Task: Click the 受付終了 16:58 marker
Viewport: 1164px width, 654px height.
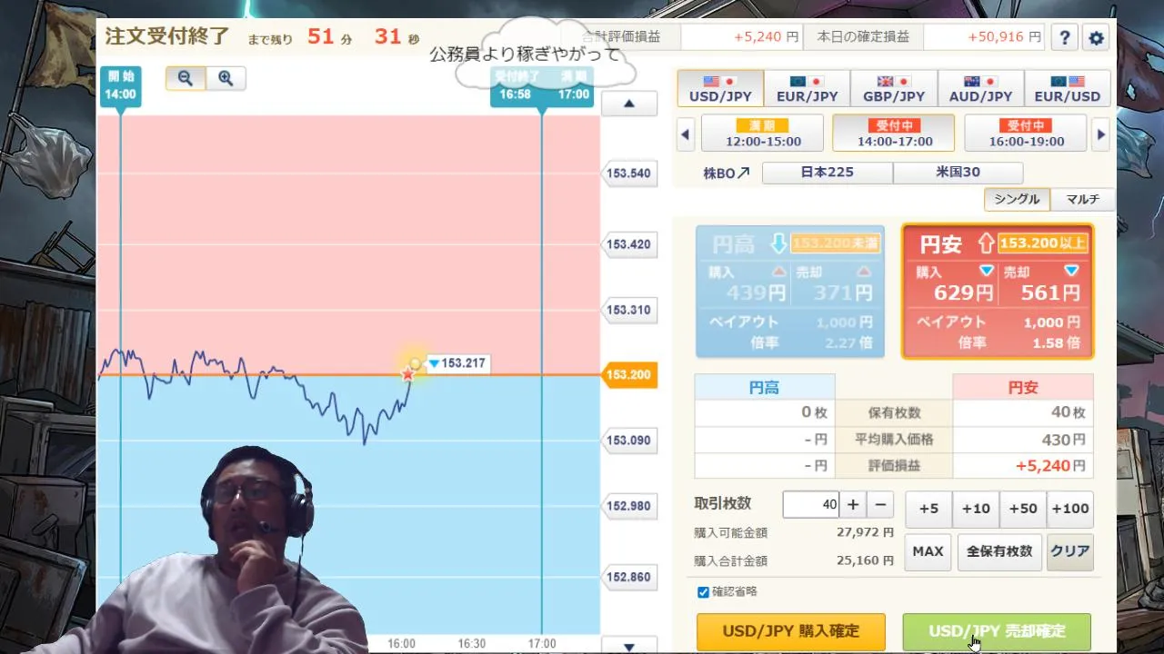Action: pyautogui.click(x=515, y=87)
